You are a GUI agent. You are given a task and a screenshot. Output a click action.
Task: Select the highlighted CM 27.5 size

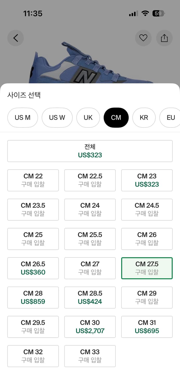click(x=147, y=268)
